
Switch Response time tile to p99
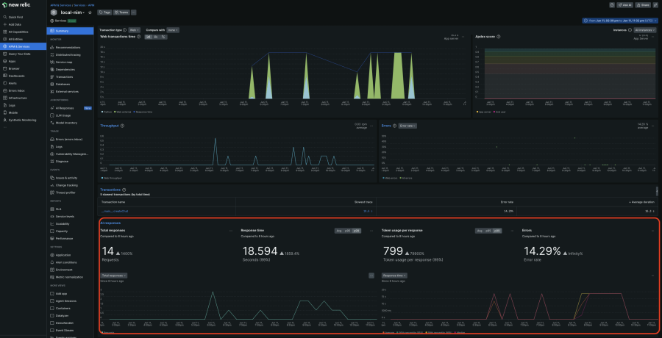[357, 231]
